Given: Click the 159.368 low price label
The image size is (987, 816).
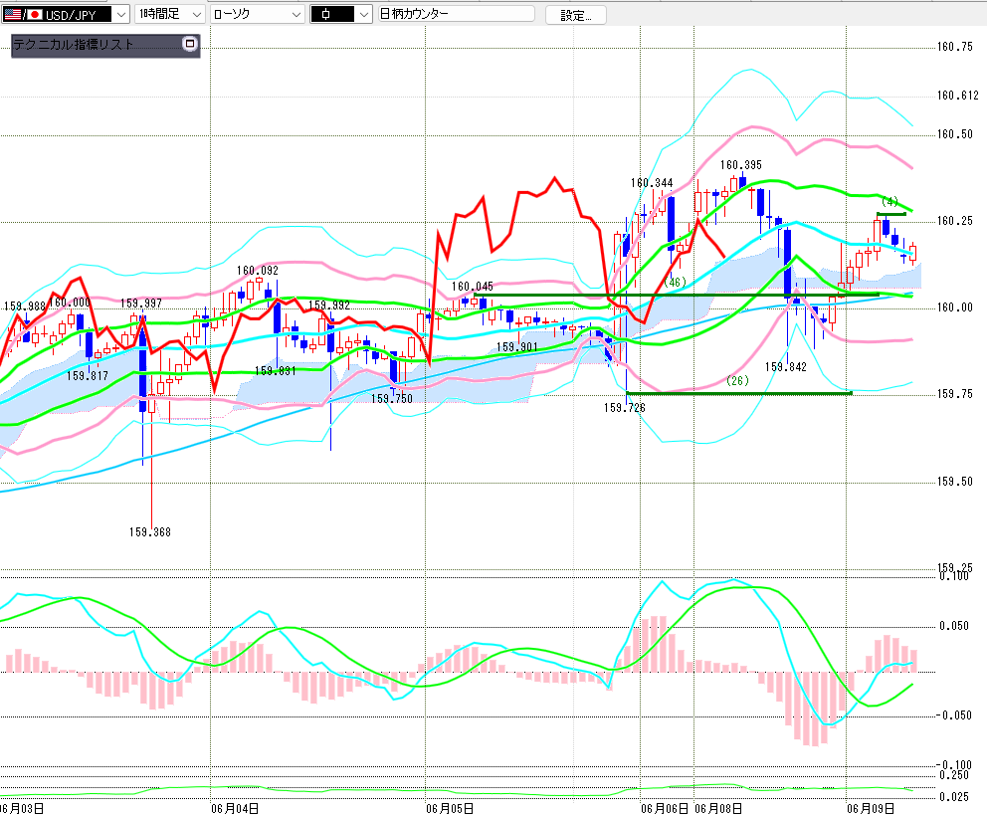Looking at the screenshot, I should 150,532.
